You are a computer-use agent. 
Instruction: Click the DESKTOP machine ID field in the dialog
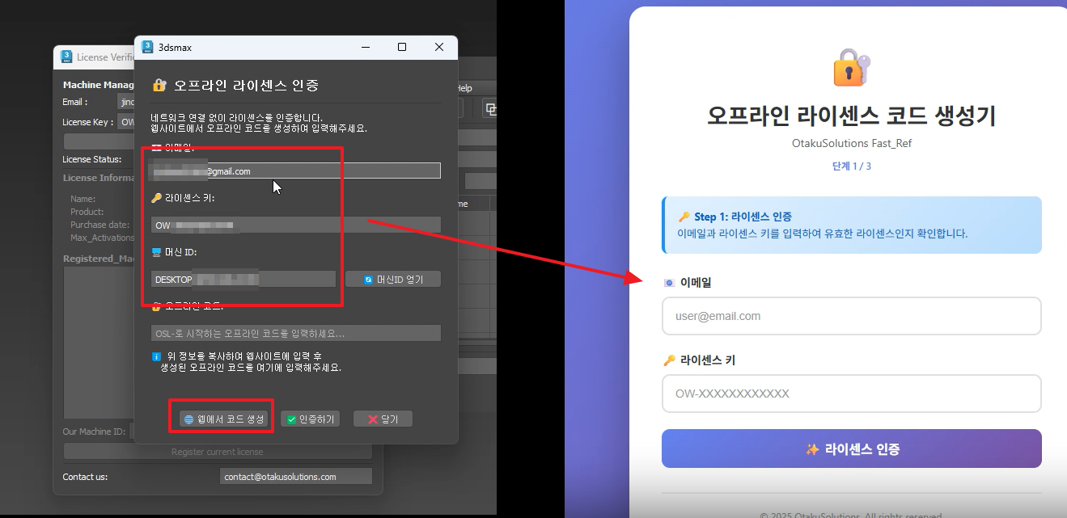pyautogui.click(x=243, y=280)
